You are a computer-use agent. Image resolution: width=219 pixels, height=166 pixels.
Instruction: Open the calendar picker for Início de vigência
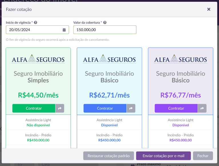(64, 30)
